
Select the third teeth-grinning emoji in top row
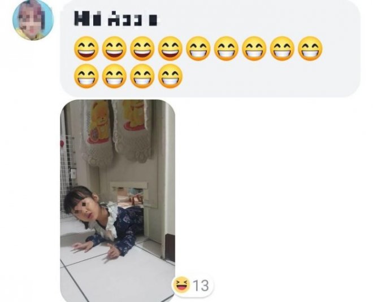point(254,49)
